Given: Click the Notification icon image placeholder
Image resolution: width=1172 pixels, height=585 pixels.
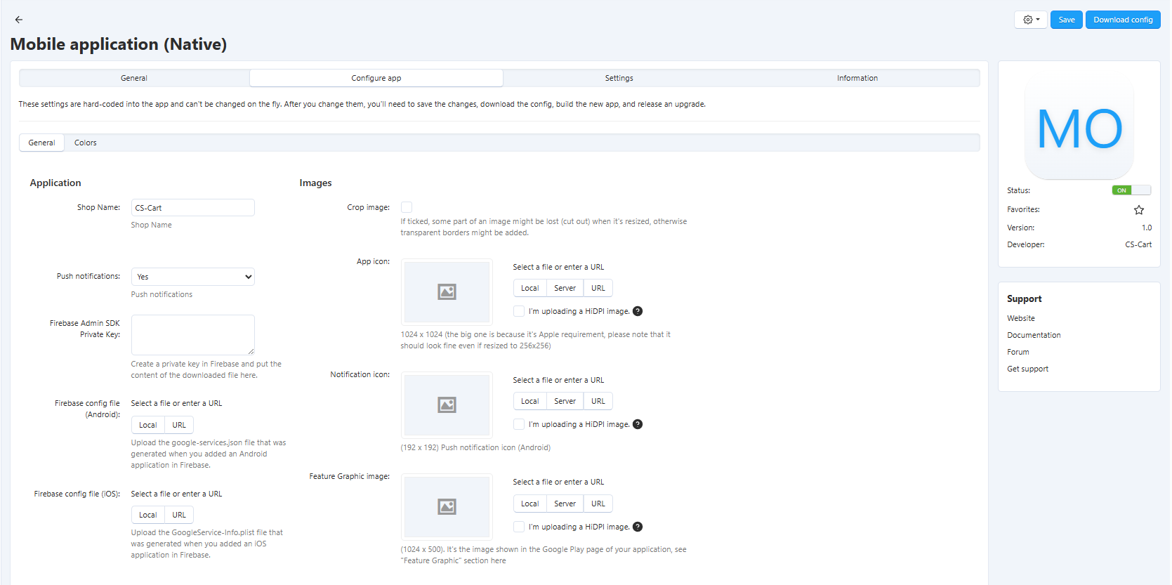Looking at the screenshot, I should coord(447,405).
